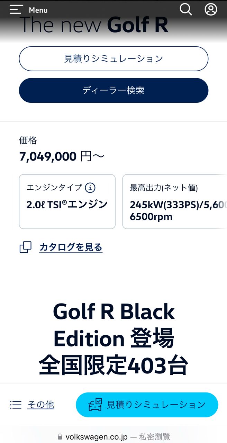Select the エンジンタイプ spec card
Screen dimensions: 227x443
coord(67,201)
